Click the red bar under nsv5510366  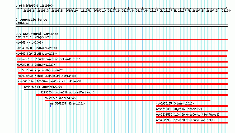coord(192,112)
